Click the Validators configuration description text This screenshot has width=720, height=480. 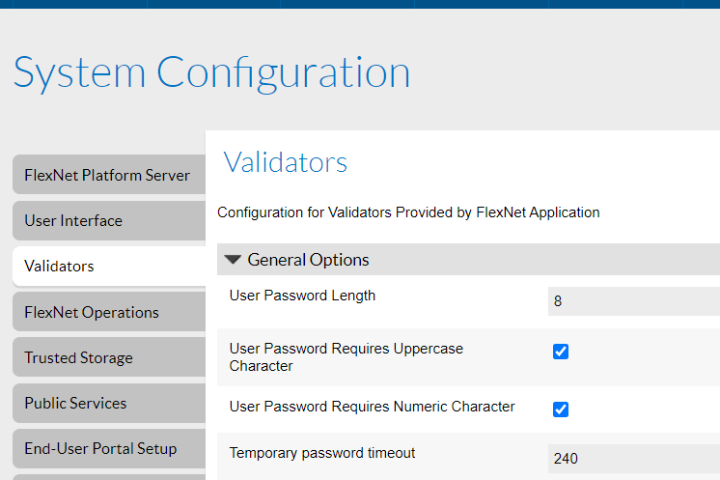(x=408, y=212)
